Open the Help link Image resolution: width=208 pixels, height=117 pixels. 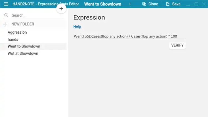pyautogui.click(x=77, y=26)
